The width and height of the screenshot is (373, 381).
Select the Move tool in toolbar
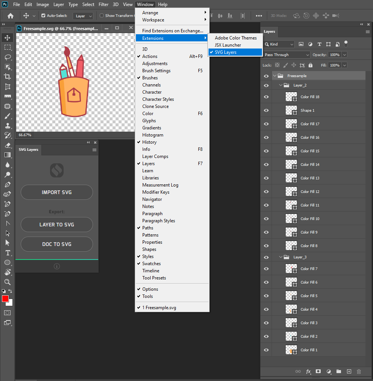tap(7, 38)
